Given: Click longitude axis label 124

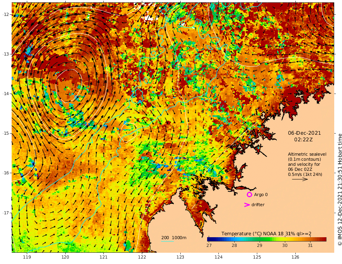Looking at the screenshot, I should click(219, 257).
